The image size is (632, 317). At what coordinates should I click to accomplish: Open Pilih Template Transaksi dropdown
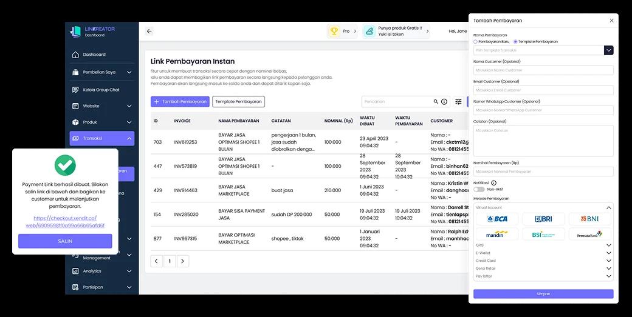click(609, 51)
